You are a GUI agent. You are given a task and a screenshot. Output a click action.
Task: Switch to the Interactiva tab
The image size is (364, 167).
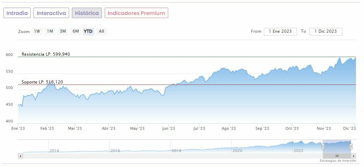pos(51,13)
